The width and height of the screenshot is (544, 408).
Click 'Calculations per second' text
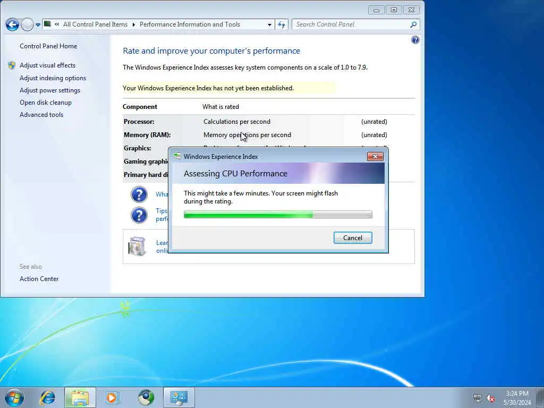[x=236, y=122]
